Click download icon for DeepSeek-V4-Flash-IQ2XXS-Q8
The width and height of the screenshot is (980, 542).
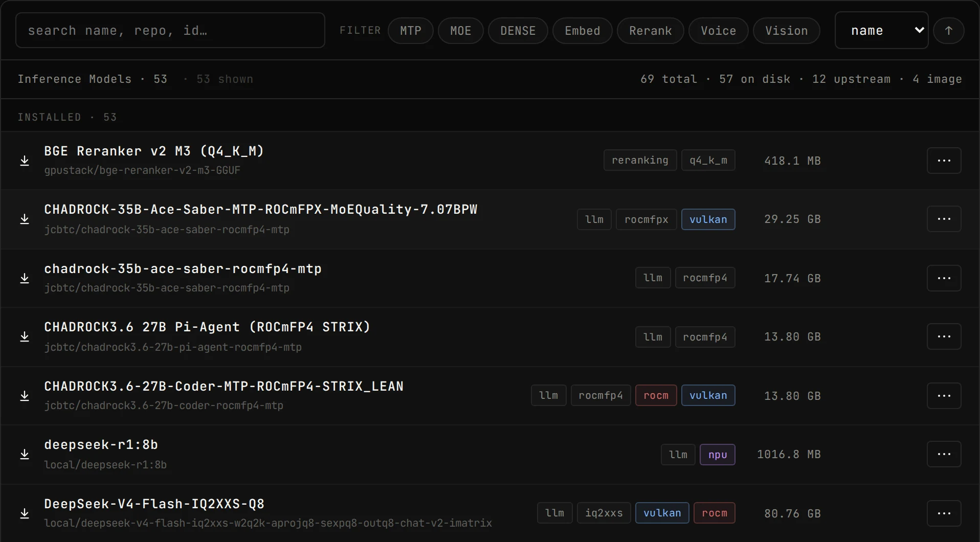(x=25, y=513)
